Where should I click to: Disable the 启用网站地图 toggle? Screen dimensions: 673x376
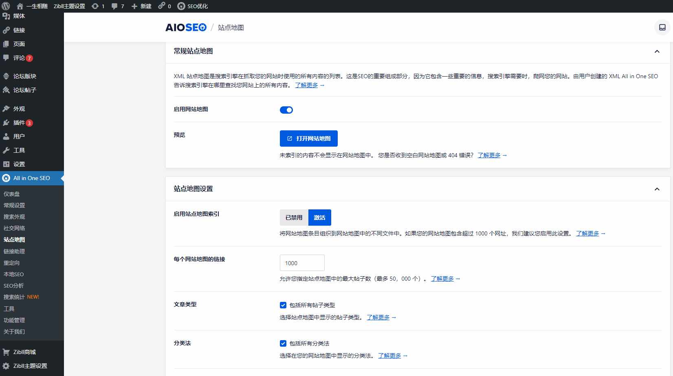tap(287, 110)
